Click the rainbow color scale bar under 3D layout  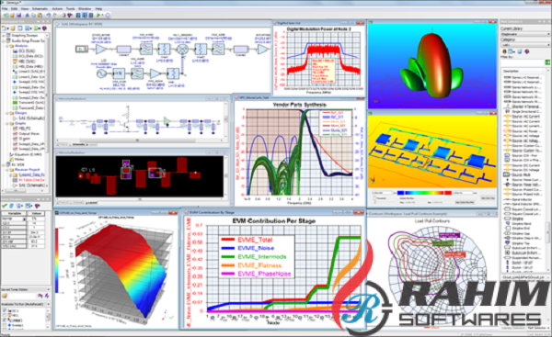point(424,193)
